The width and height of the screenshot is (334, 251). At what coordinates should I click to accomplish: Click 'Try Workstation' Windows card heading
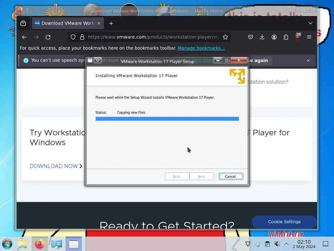[57, 138]
